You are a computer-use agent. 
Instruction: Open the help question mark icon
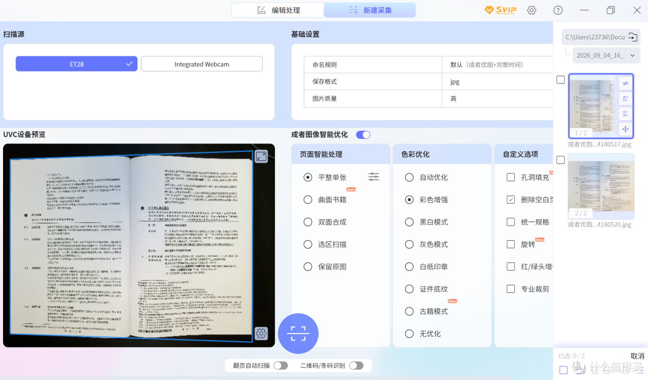click(558, 10)
